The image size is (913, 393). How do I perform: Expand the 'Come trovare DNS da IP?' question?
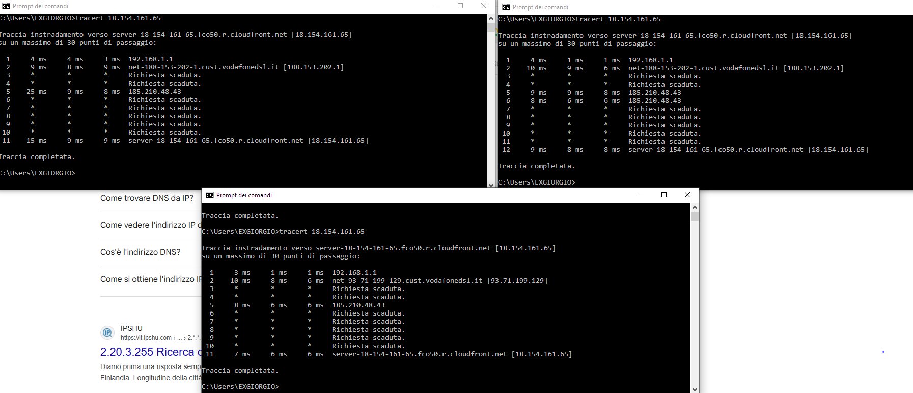pos(147,198)
